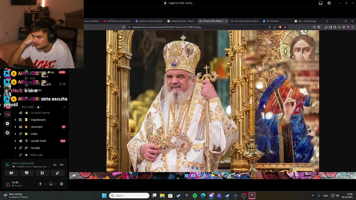356x200 pixels.
Task: Click share icon in address bar
Action: tap(275, 27)
